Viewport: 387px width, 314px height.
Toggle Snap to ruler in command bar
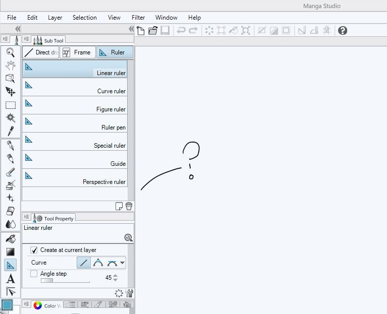point(302,31)
